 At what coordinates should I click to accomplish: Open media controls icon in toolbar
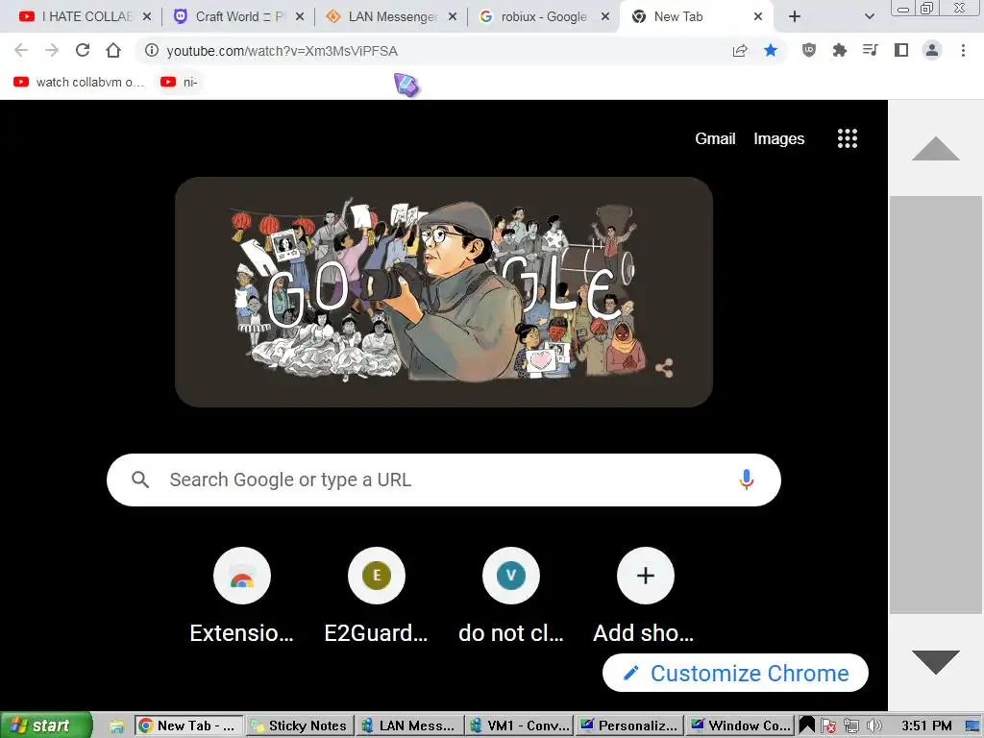(x=871, y=50)
